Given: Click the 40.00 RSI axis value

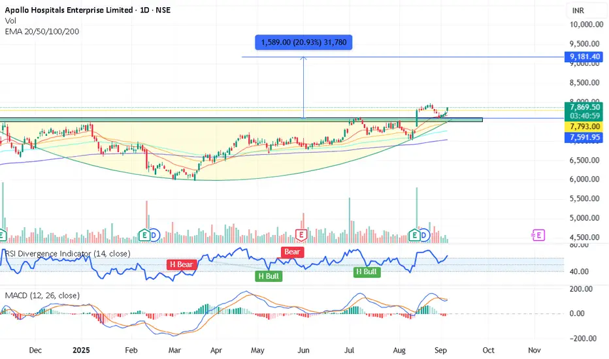Looking at the screenshot, I should click(579, 272).
